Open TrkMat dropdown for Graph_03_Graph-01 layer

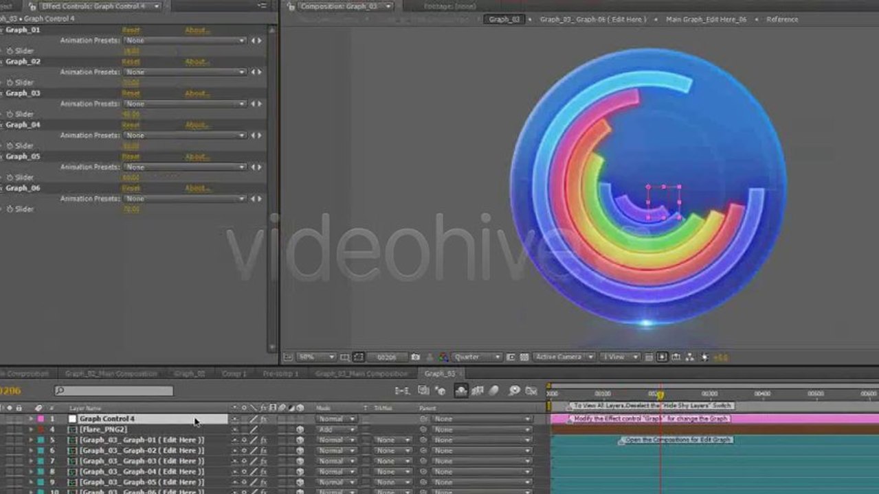coord(392,440)
